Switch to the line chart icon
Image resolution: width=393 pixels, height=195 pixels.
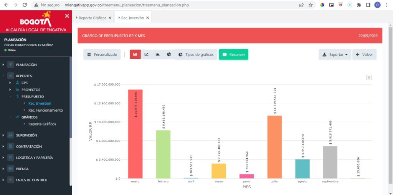coord(146,54)
